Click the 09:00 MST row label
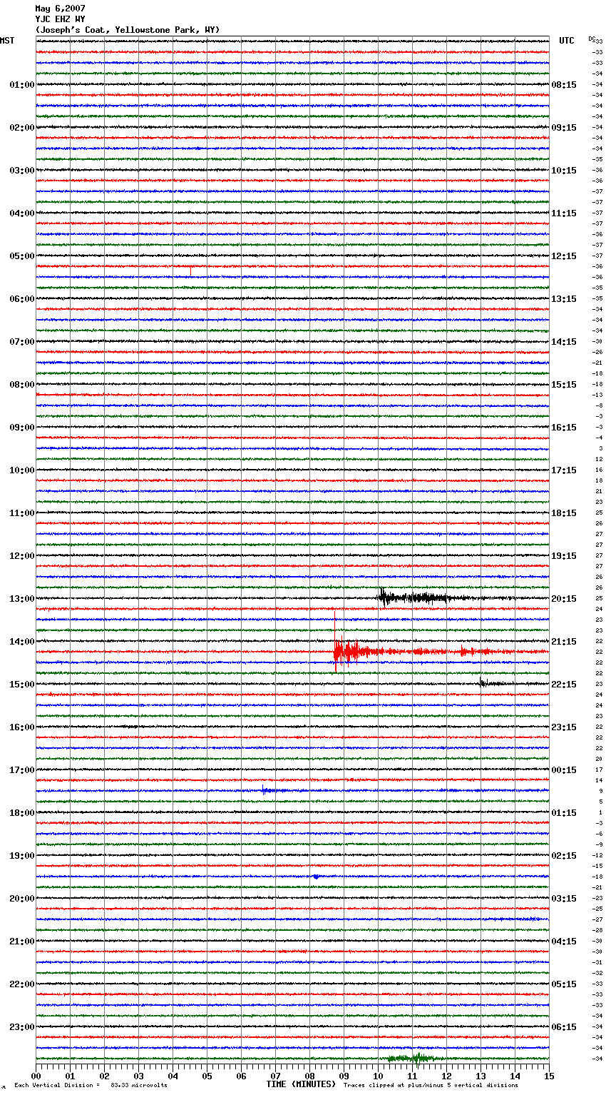Screen dimensions: 606x1095 [x=22, y=428]
